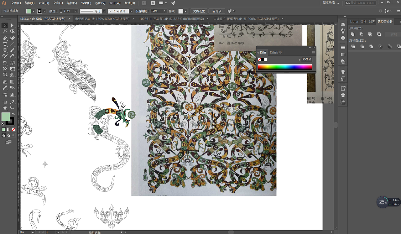Open the Adobe Stock (St) icon
Viewport: 401px width, 234px height.
(153, 3)
